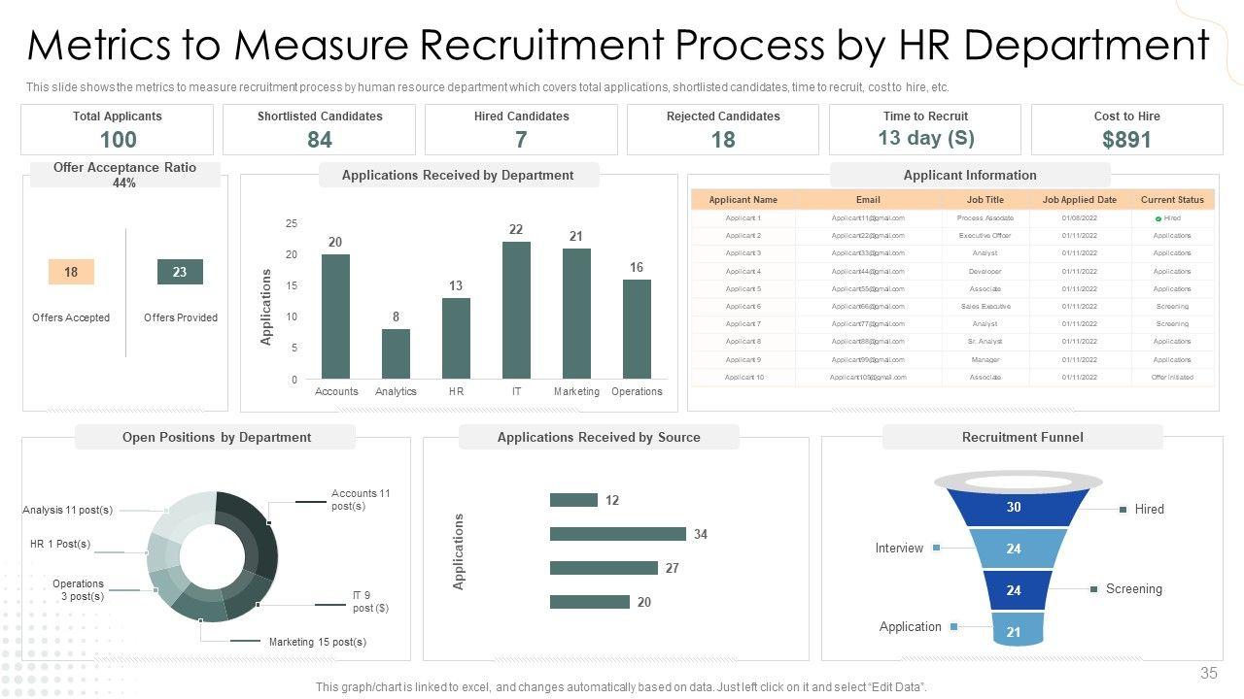Image resolution: width=1244 pixels, height=699 pixels.
Task: Select the Hired legend marker in Recruitment Funnel
Action: [x=1123, y=509]
